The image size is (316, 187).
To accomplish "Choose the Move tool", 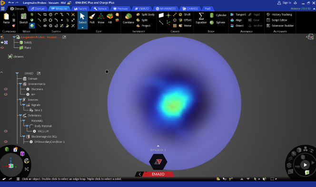I will click(101, 19).
